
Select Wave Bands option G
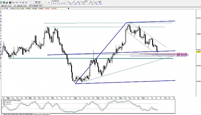62,3
